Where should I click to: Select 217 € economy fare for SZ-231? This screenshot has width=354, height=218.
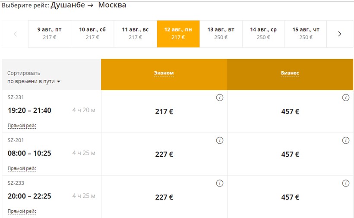(164, 111)
